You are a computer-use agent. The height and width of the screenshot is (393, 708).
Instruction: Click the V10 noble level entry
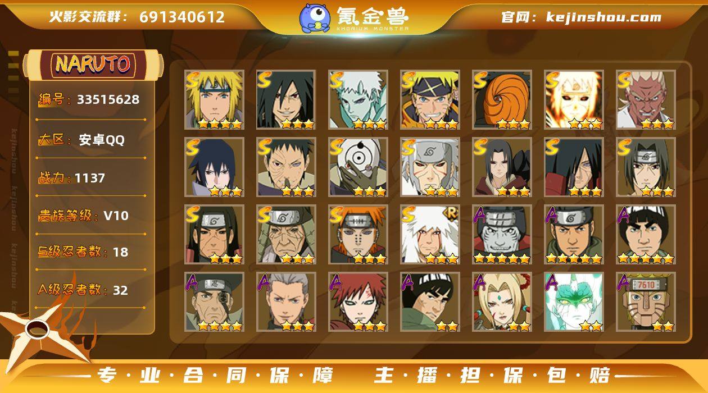pos(83,216)
